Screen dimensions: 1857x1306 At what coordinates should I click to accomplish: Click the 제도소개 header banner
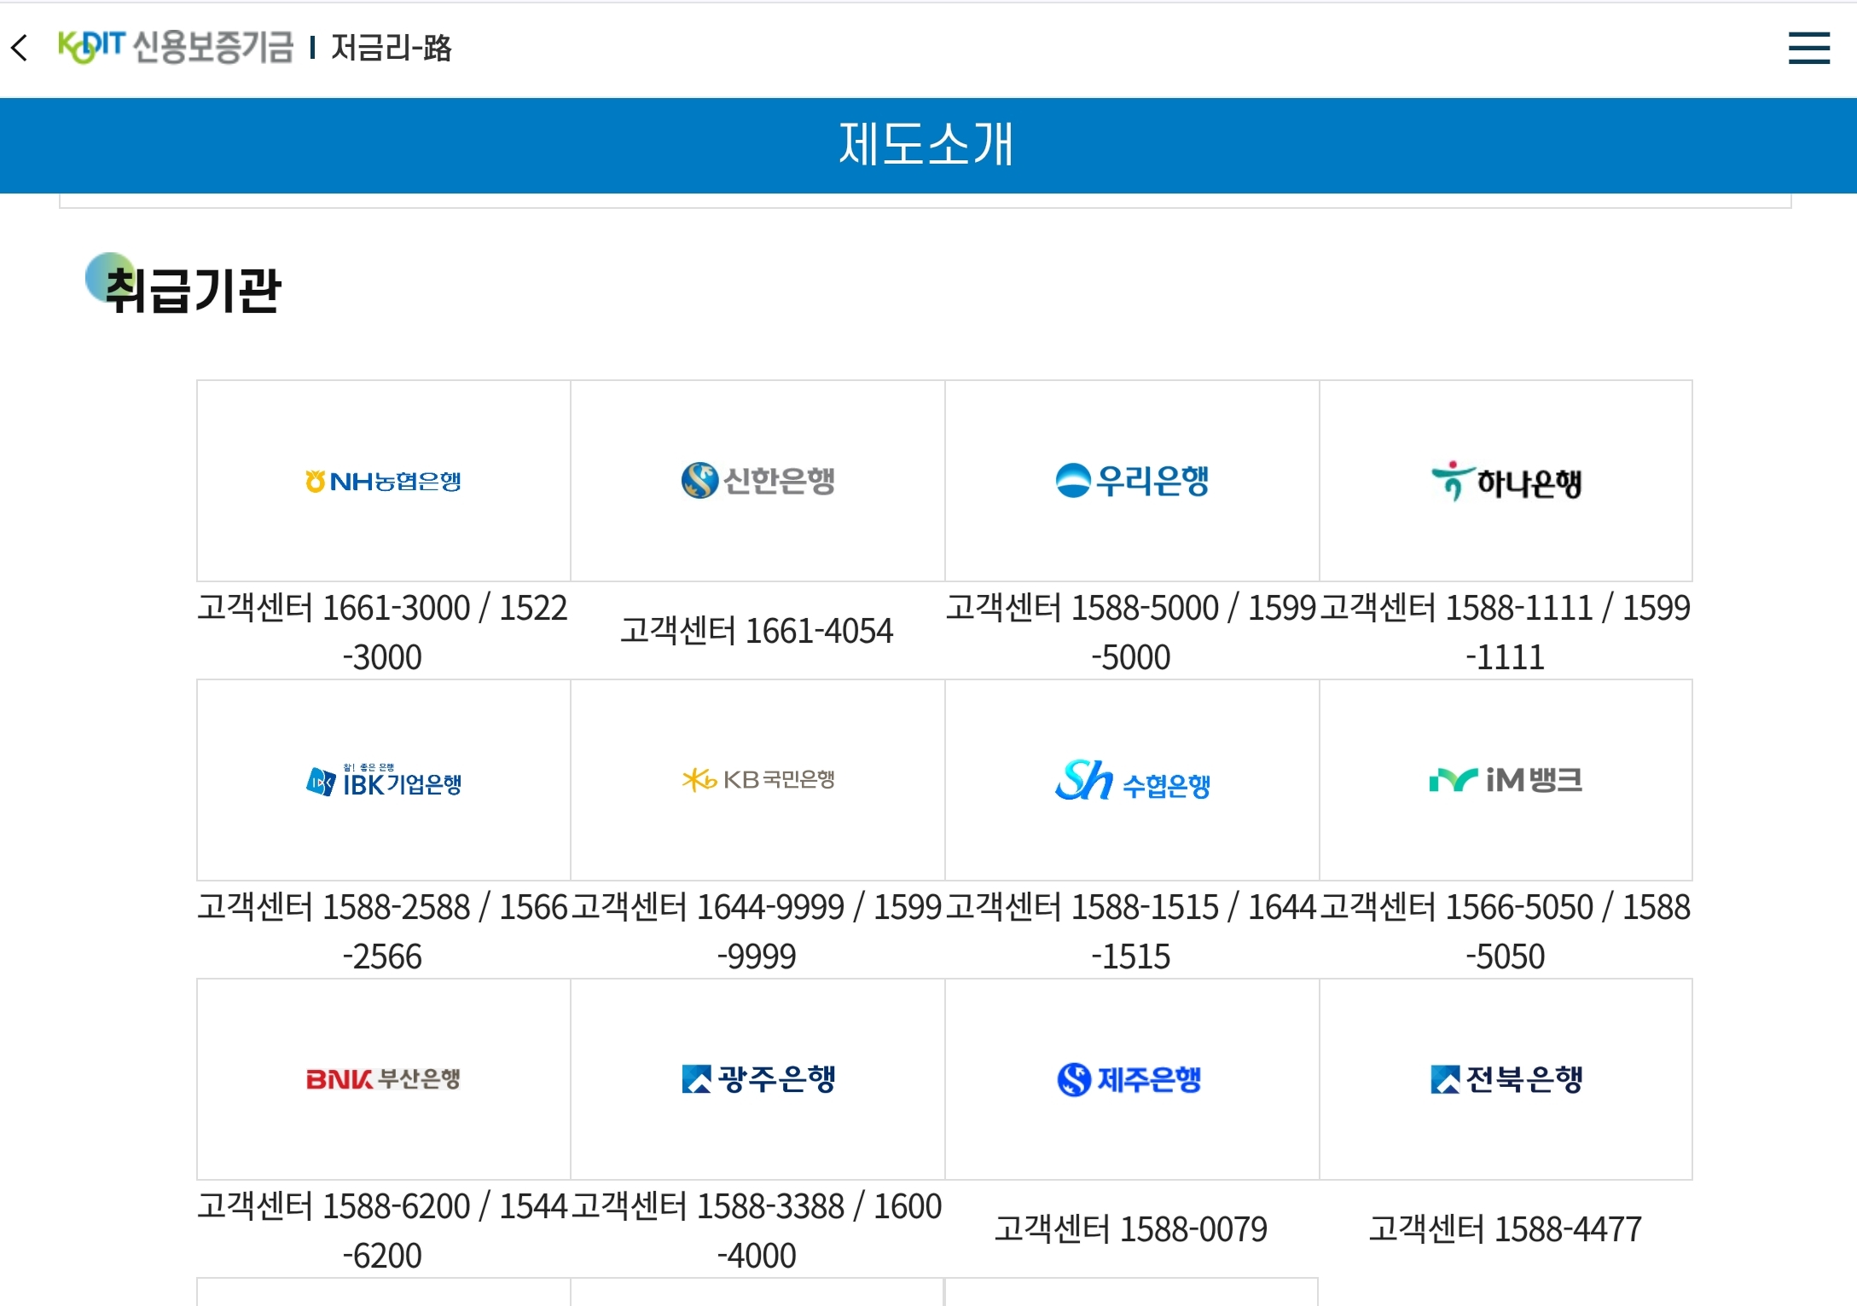(x=928, y=145)
